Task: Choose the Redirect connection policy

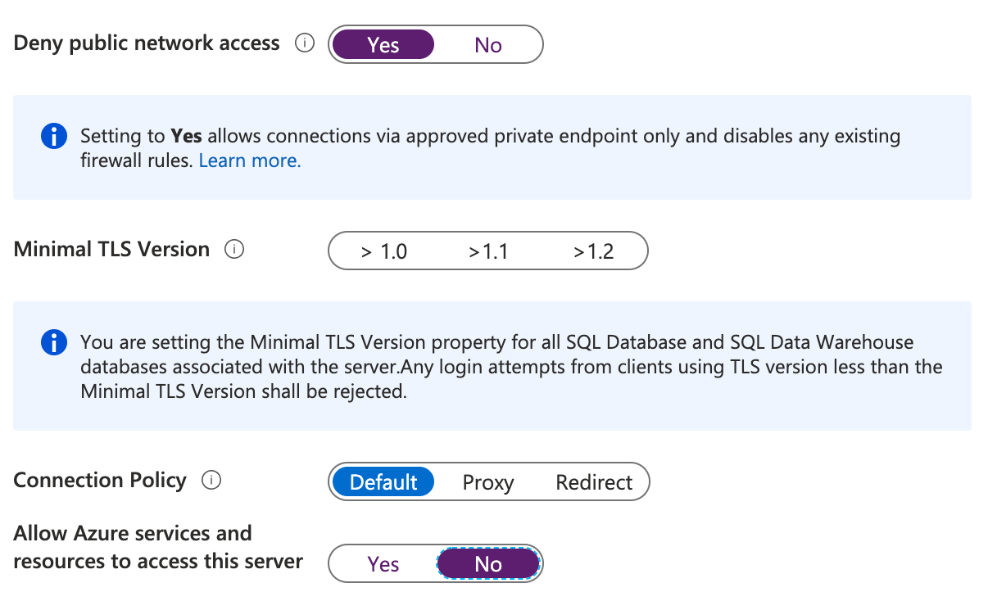Action: click(x=593, y=482)
